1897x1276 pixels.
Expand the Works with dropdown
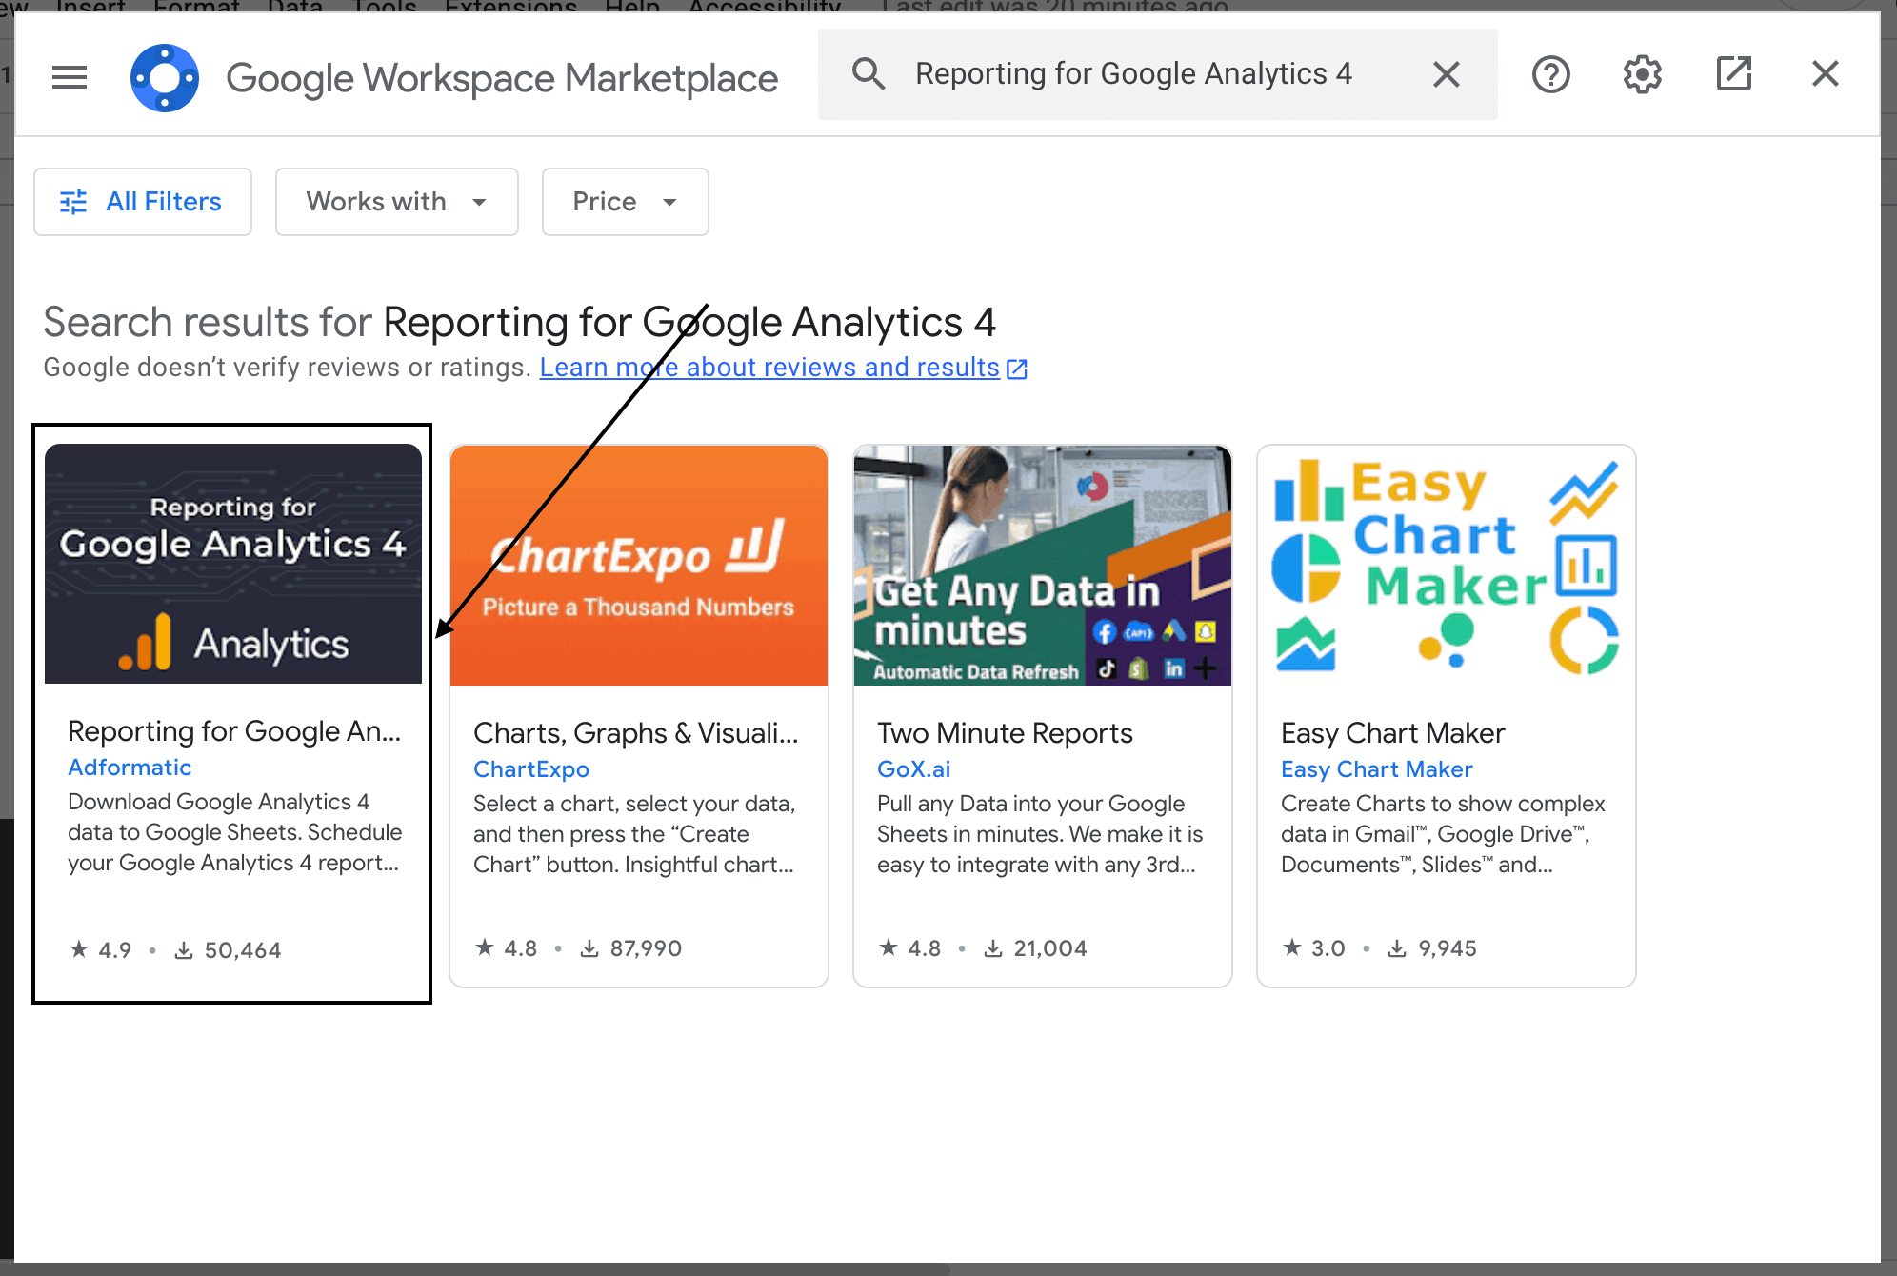397,202
